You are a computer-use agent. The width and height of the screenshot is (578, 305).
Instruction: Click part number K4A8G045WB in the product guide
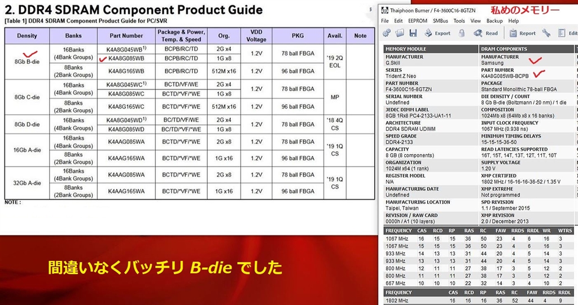(125, 49)
